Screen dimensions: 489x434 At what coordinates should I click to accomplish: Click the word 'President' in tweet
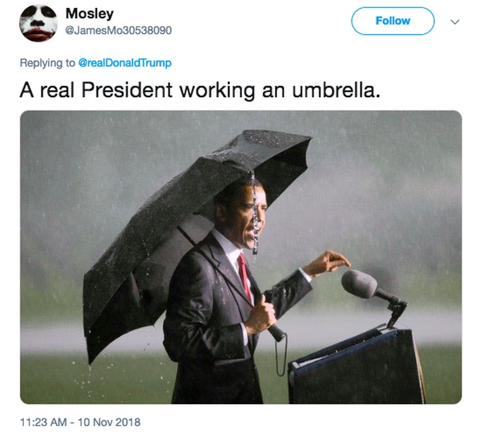127,90
